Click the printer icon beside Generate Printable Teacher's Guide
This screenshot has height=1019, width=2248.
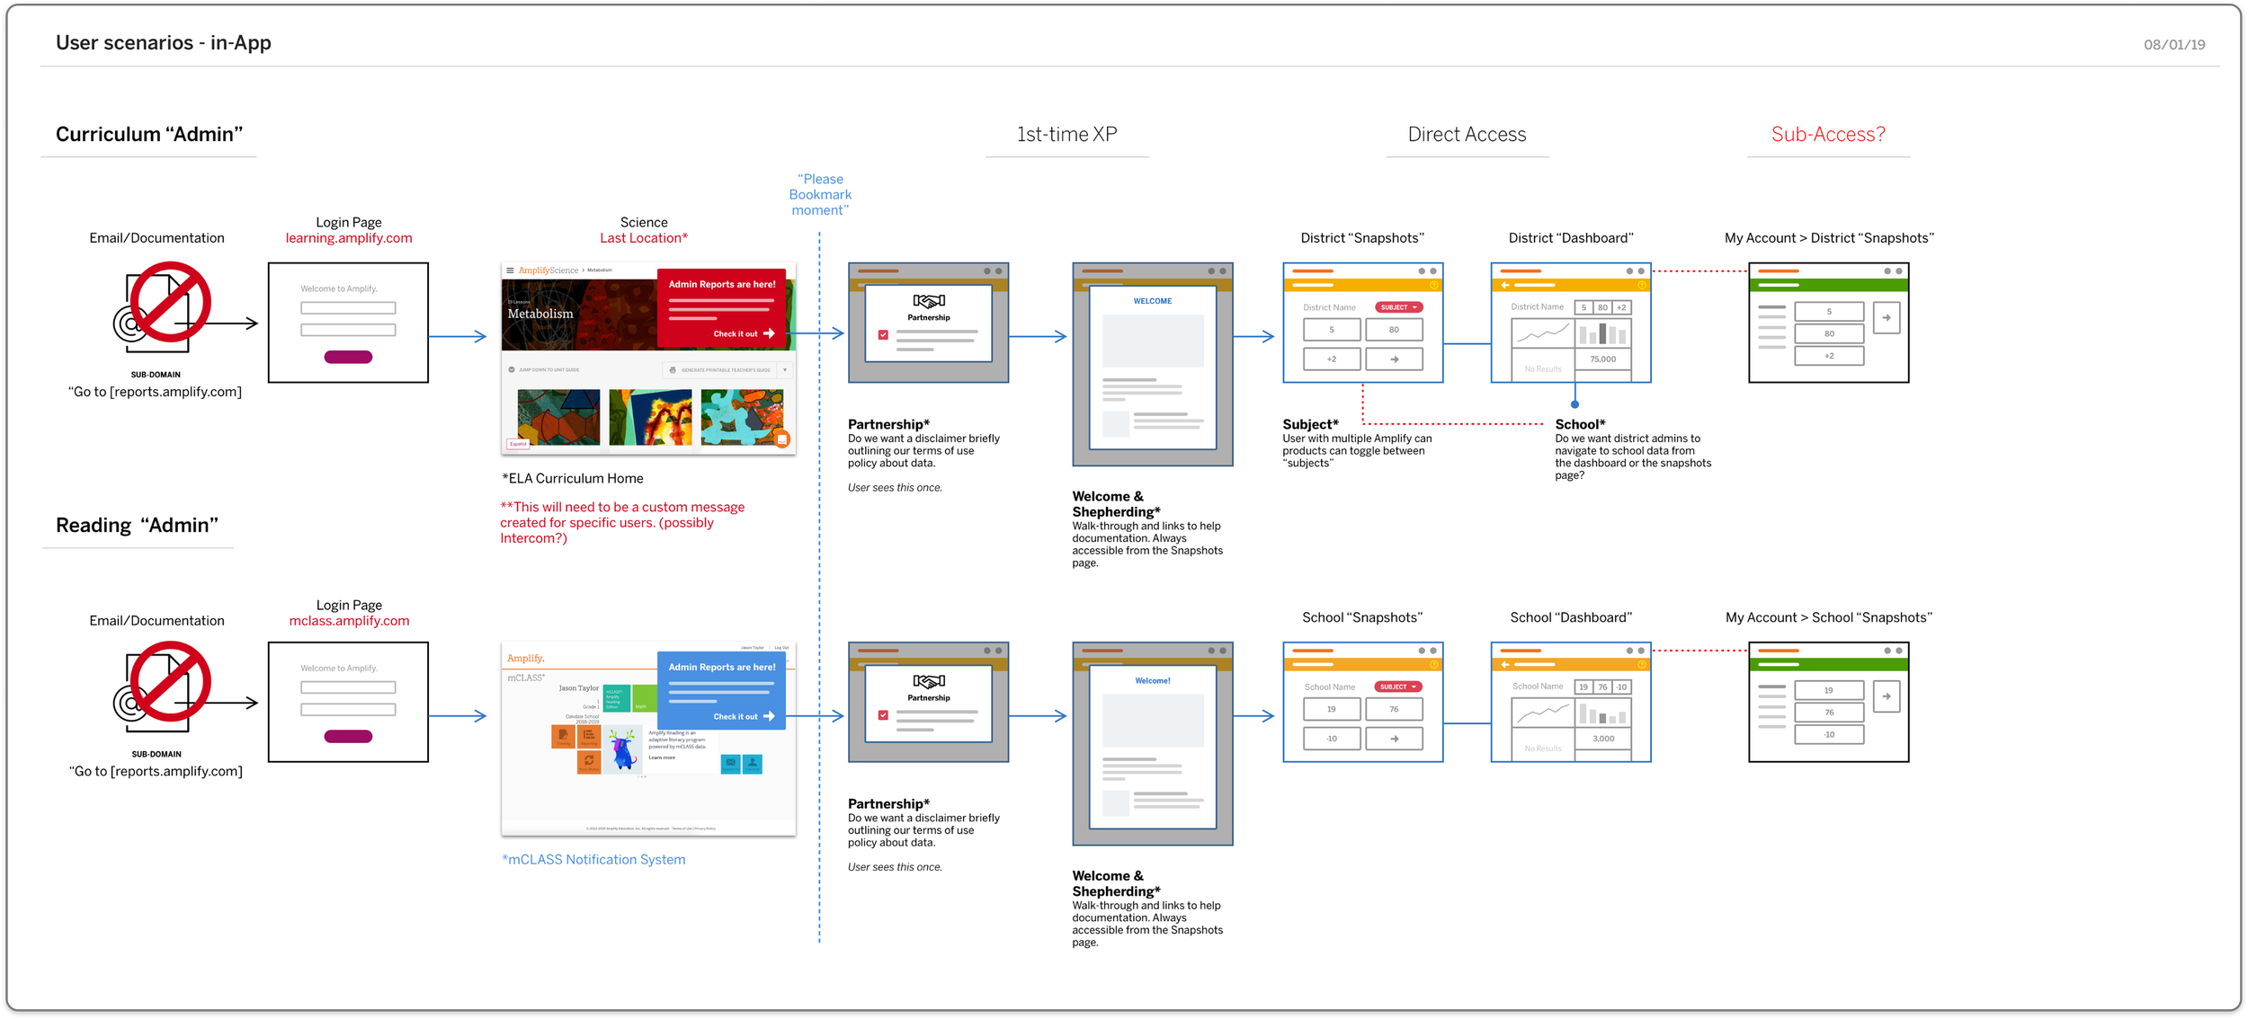pyautogui.click(x=673, y=370)
